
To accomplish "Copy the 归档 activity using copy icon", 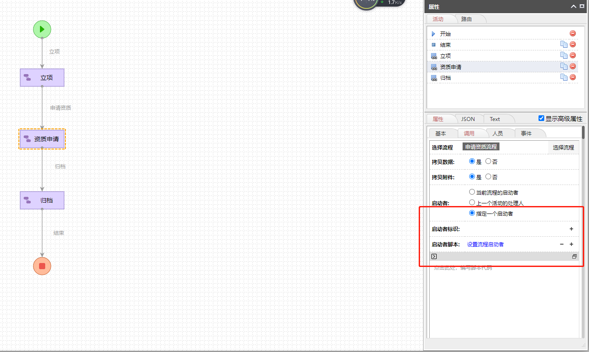I will pyautogui.click(x=564, y=77).
